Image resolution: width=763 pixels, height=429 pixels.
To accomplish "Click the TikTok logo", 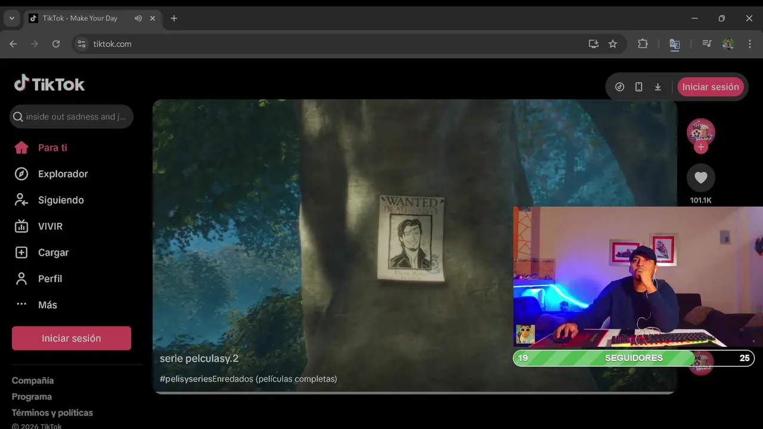I will coord(49,84).
